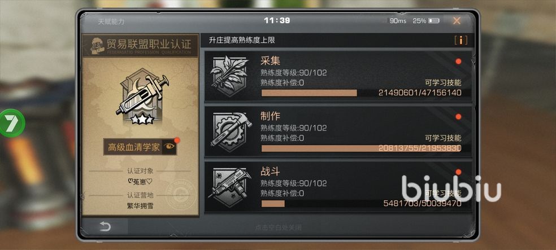Click the red notification dot on 战斗 row
This screenshot has height=250, width=556.
pos(458,172)
